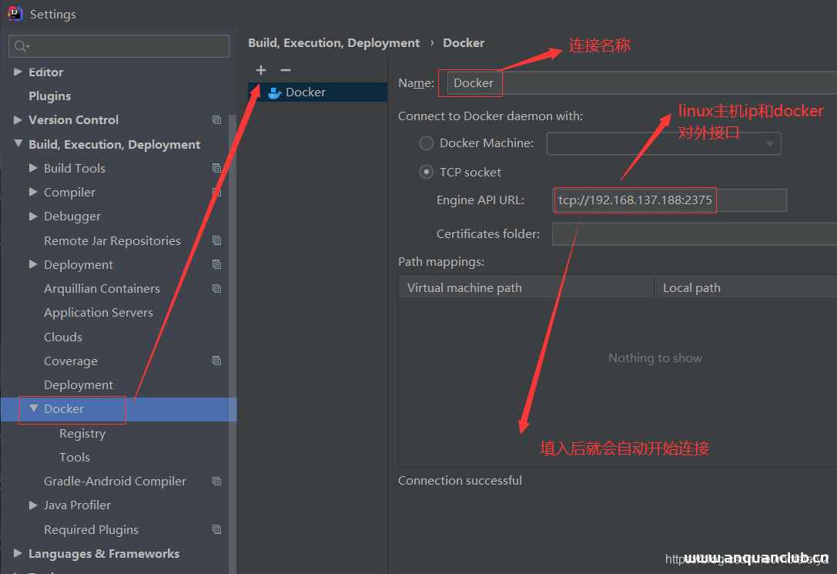Collapse the Build, Execution, Deployment section
Image resolution: width=837 pixels, height=574 pixels.
click(18, 144)
